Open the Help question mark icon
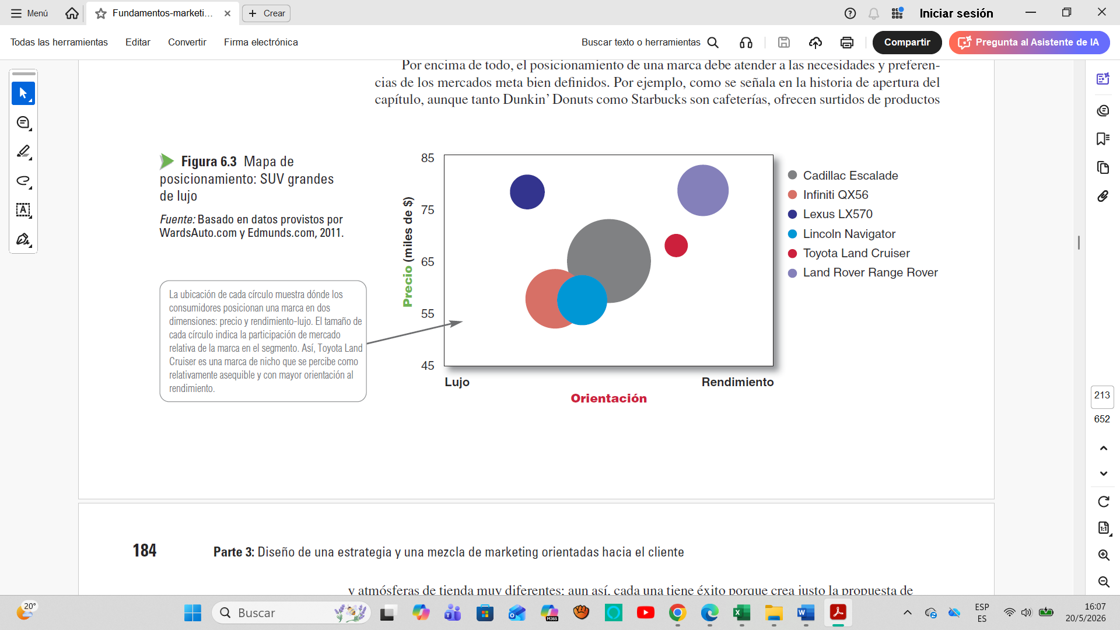This screenshot has height=630, width=1120. coord(850,13)
